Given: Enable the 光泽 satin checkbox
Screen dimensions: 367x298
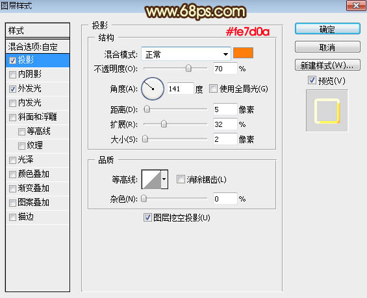Looking at the screenshot, I should [x=12, y=160].
